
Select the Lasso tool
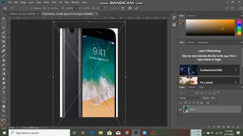(3, 28)
